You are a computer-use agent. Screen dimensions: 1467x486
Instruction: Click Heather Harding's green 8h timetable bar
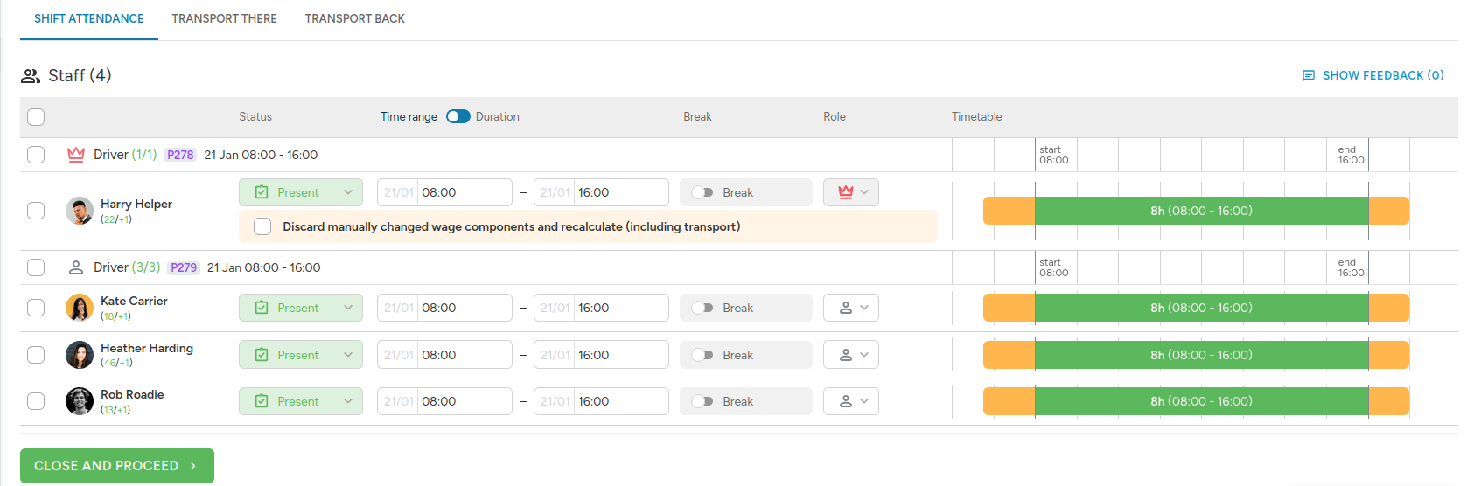tap(1201, 355)
